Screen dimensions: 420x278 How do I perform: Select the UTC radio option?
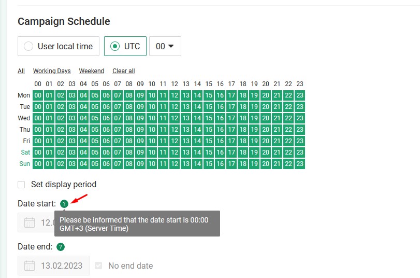[125, 46]
